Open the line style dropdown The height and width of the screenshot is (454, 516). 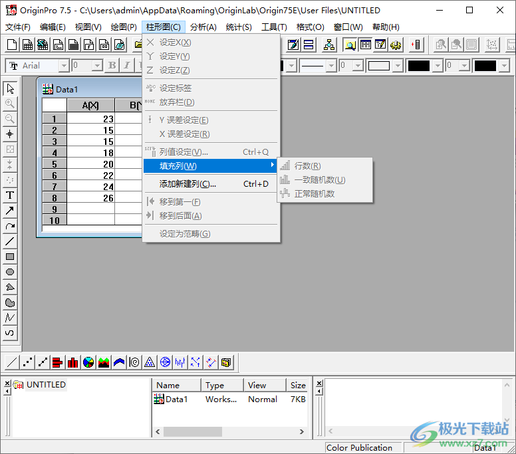332,66
